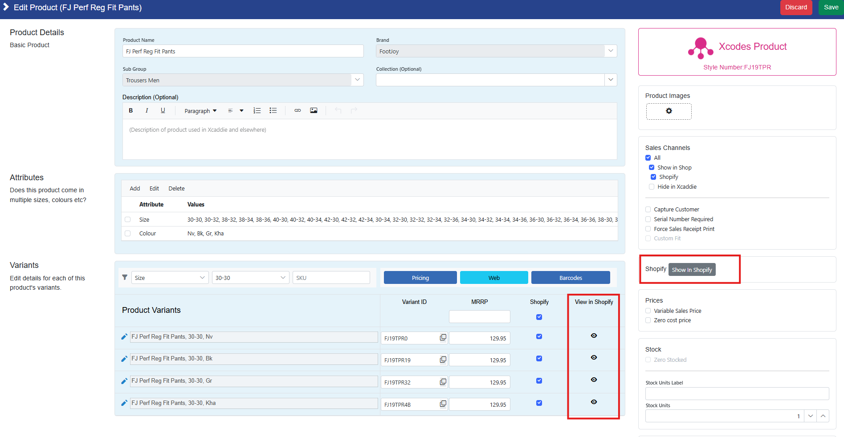Image resolution: width=844 pixels, height=437 pixels.
Task: Click the italic formatting icon
Action: point(147,111)
